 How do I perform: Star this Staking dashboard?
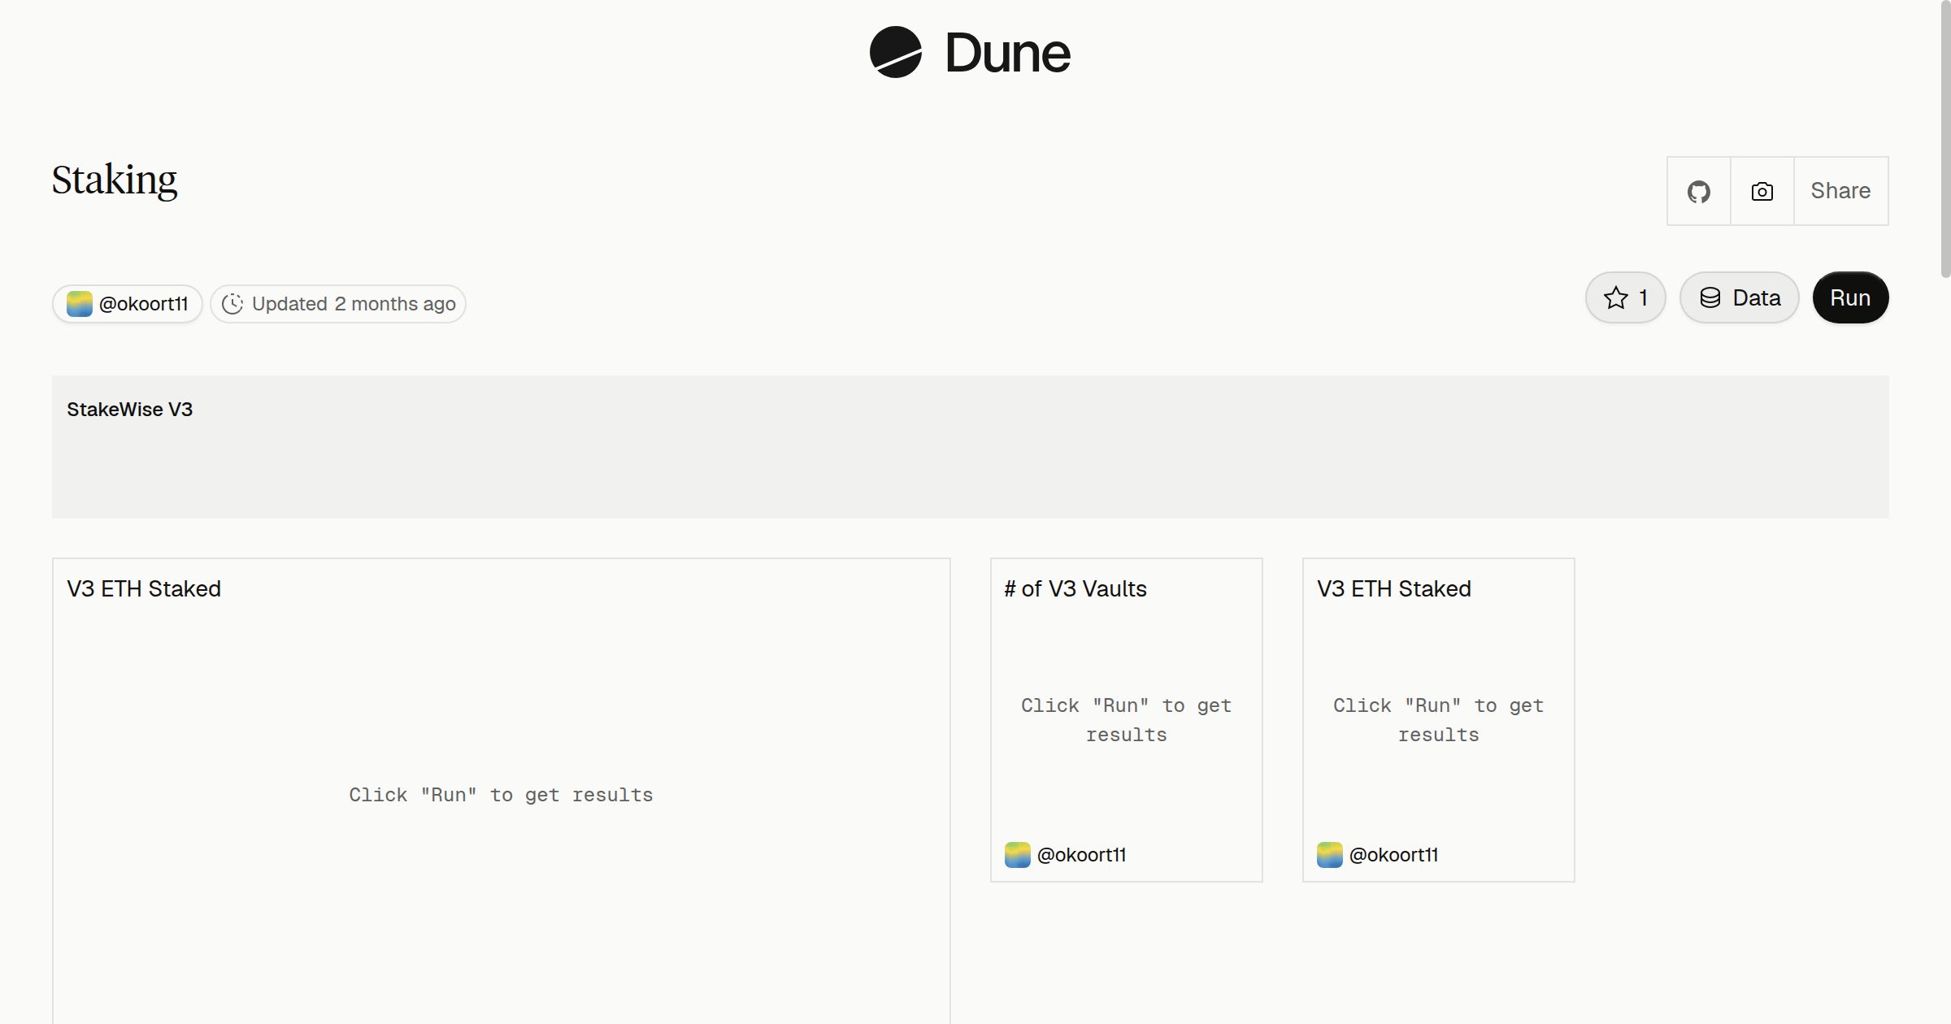click(1625, 297)
